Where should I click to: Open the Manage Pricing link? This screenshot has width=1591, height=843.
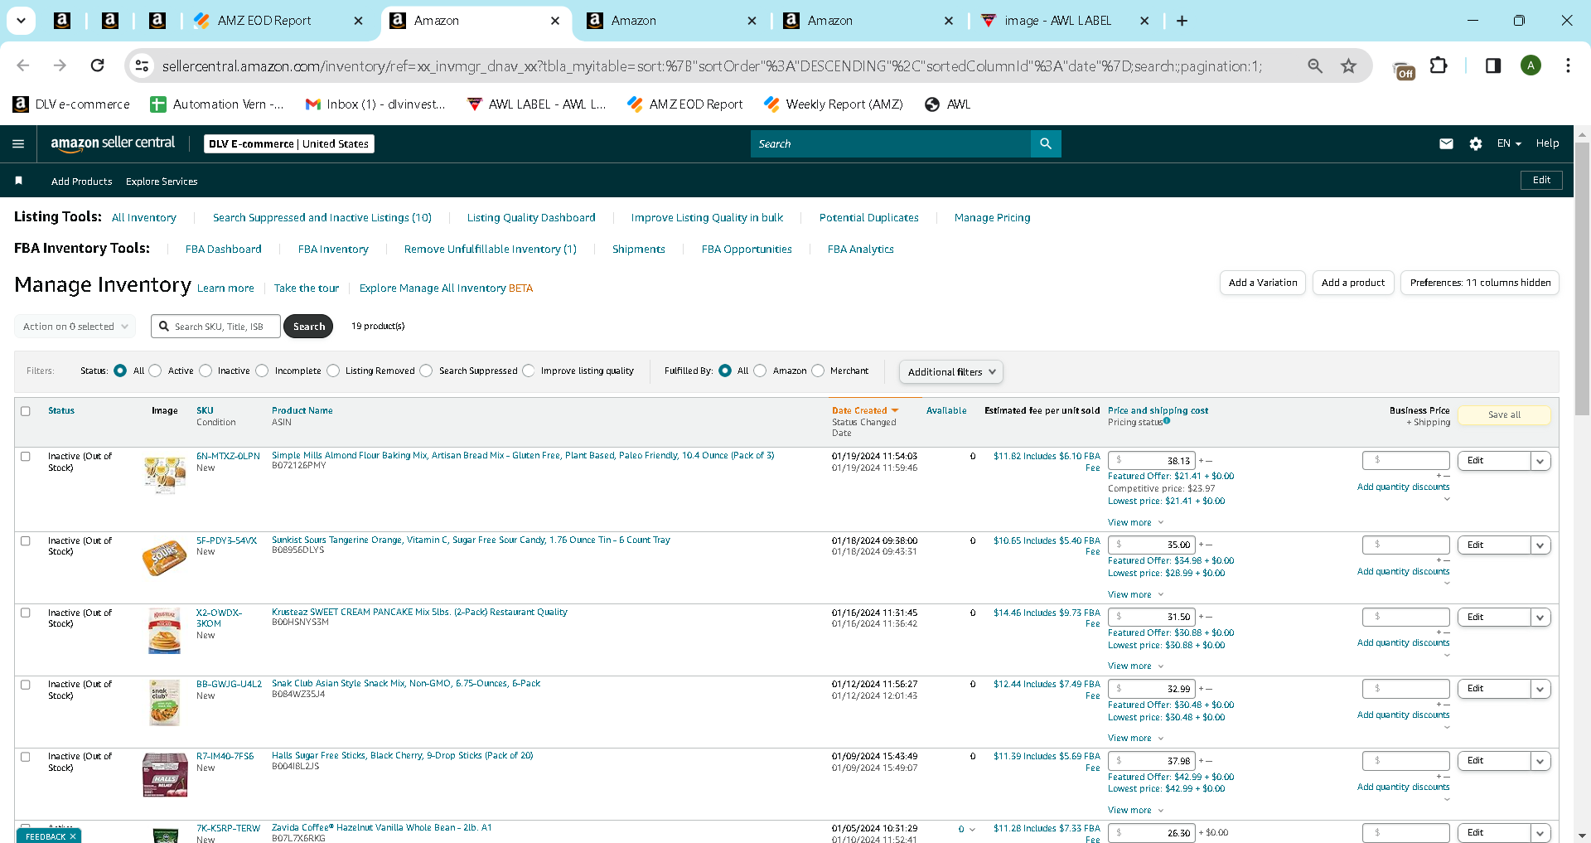tap(992, 218)
